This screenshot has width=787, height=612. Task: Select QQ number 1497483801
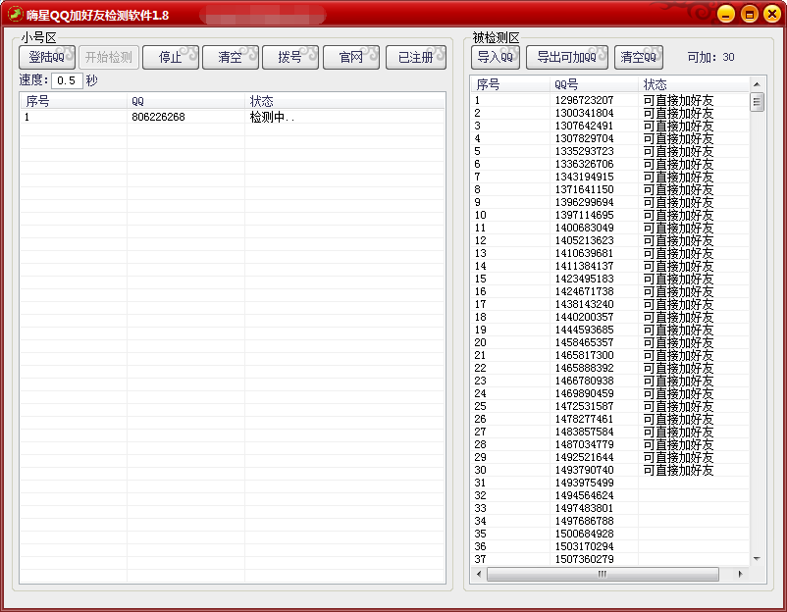tap(584, 508)
